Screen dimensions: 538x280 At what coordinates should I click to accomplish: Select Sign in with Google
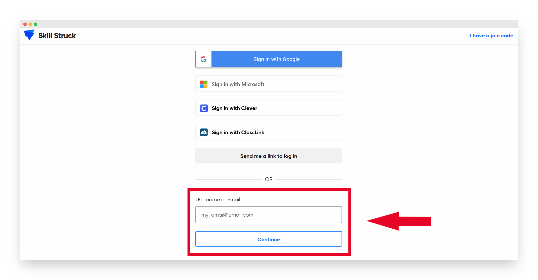pos(276,59)
